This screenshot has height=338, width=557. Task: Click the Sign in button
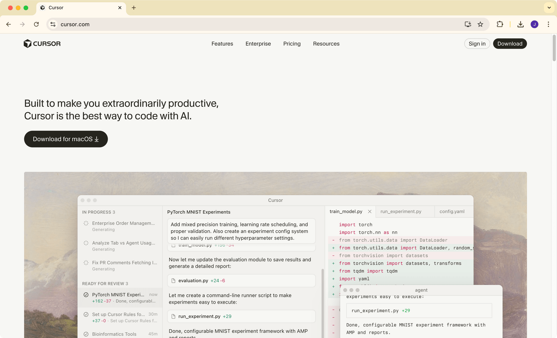point(477,44)
